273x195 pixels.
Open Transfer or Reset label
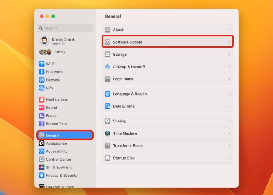click(128, 145)
